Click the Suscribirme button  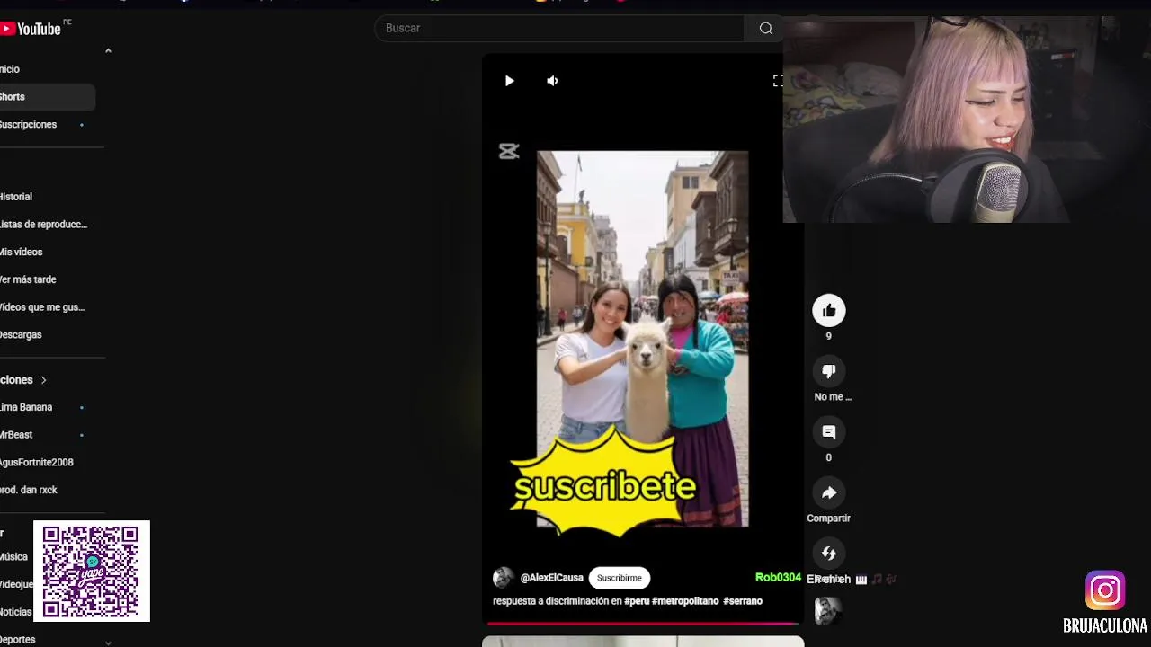click(620, 578)
